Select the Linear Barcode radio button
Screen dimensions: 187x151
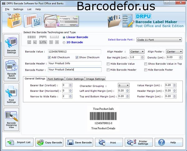pyautogui.click(x=64, y=37)
